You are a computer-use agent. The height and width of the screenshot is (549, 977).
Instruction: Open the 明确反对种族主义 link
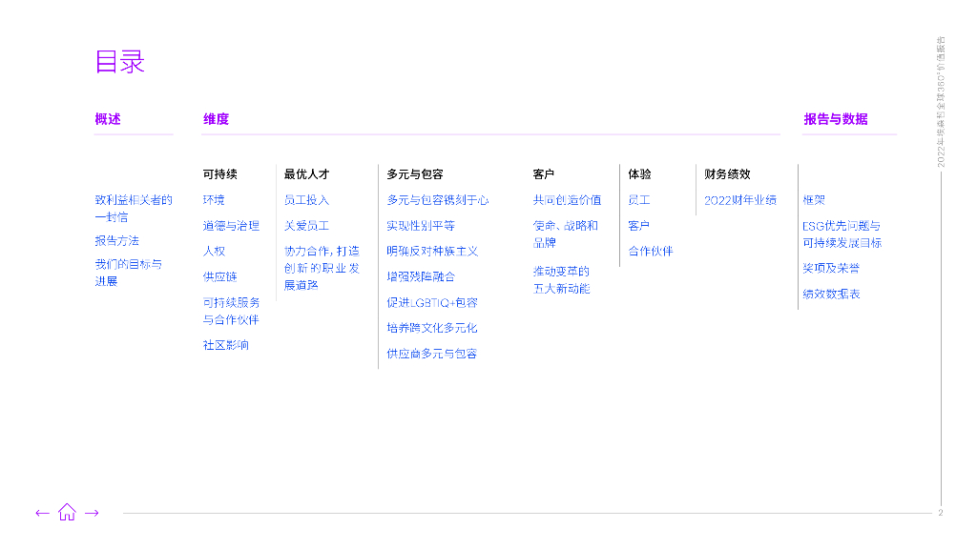point(432,251)
